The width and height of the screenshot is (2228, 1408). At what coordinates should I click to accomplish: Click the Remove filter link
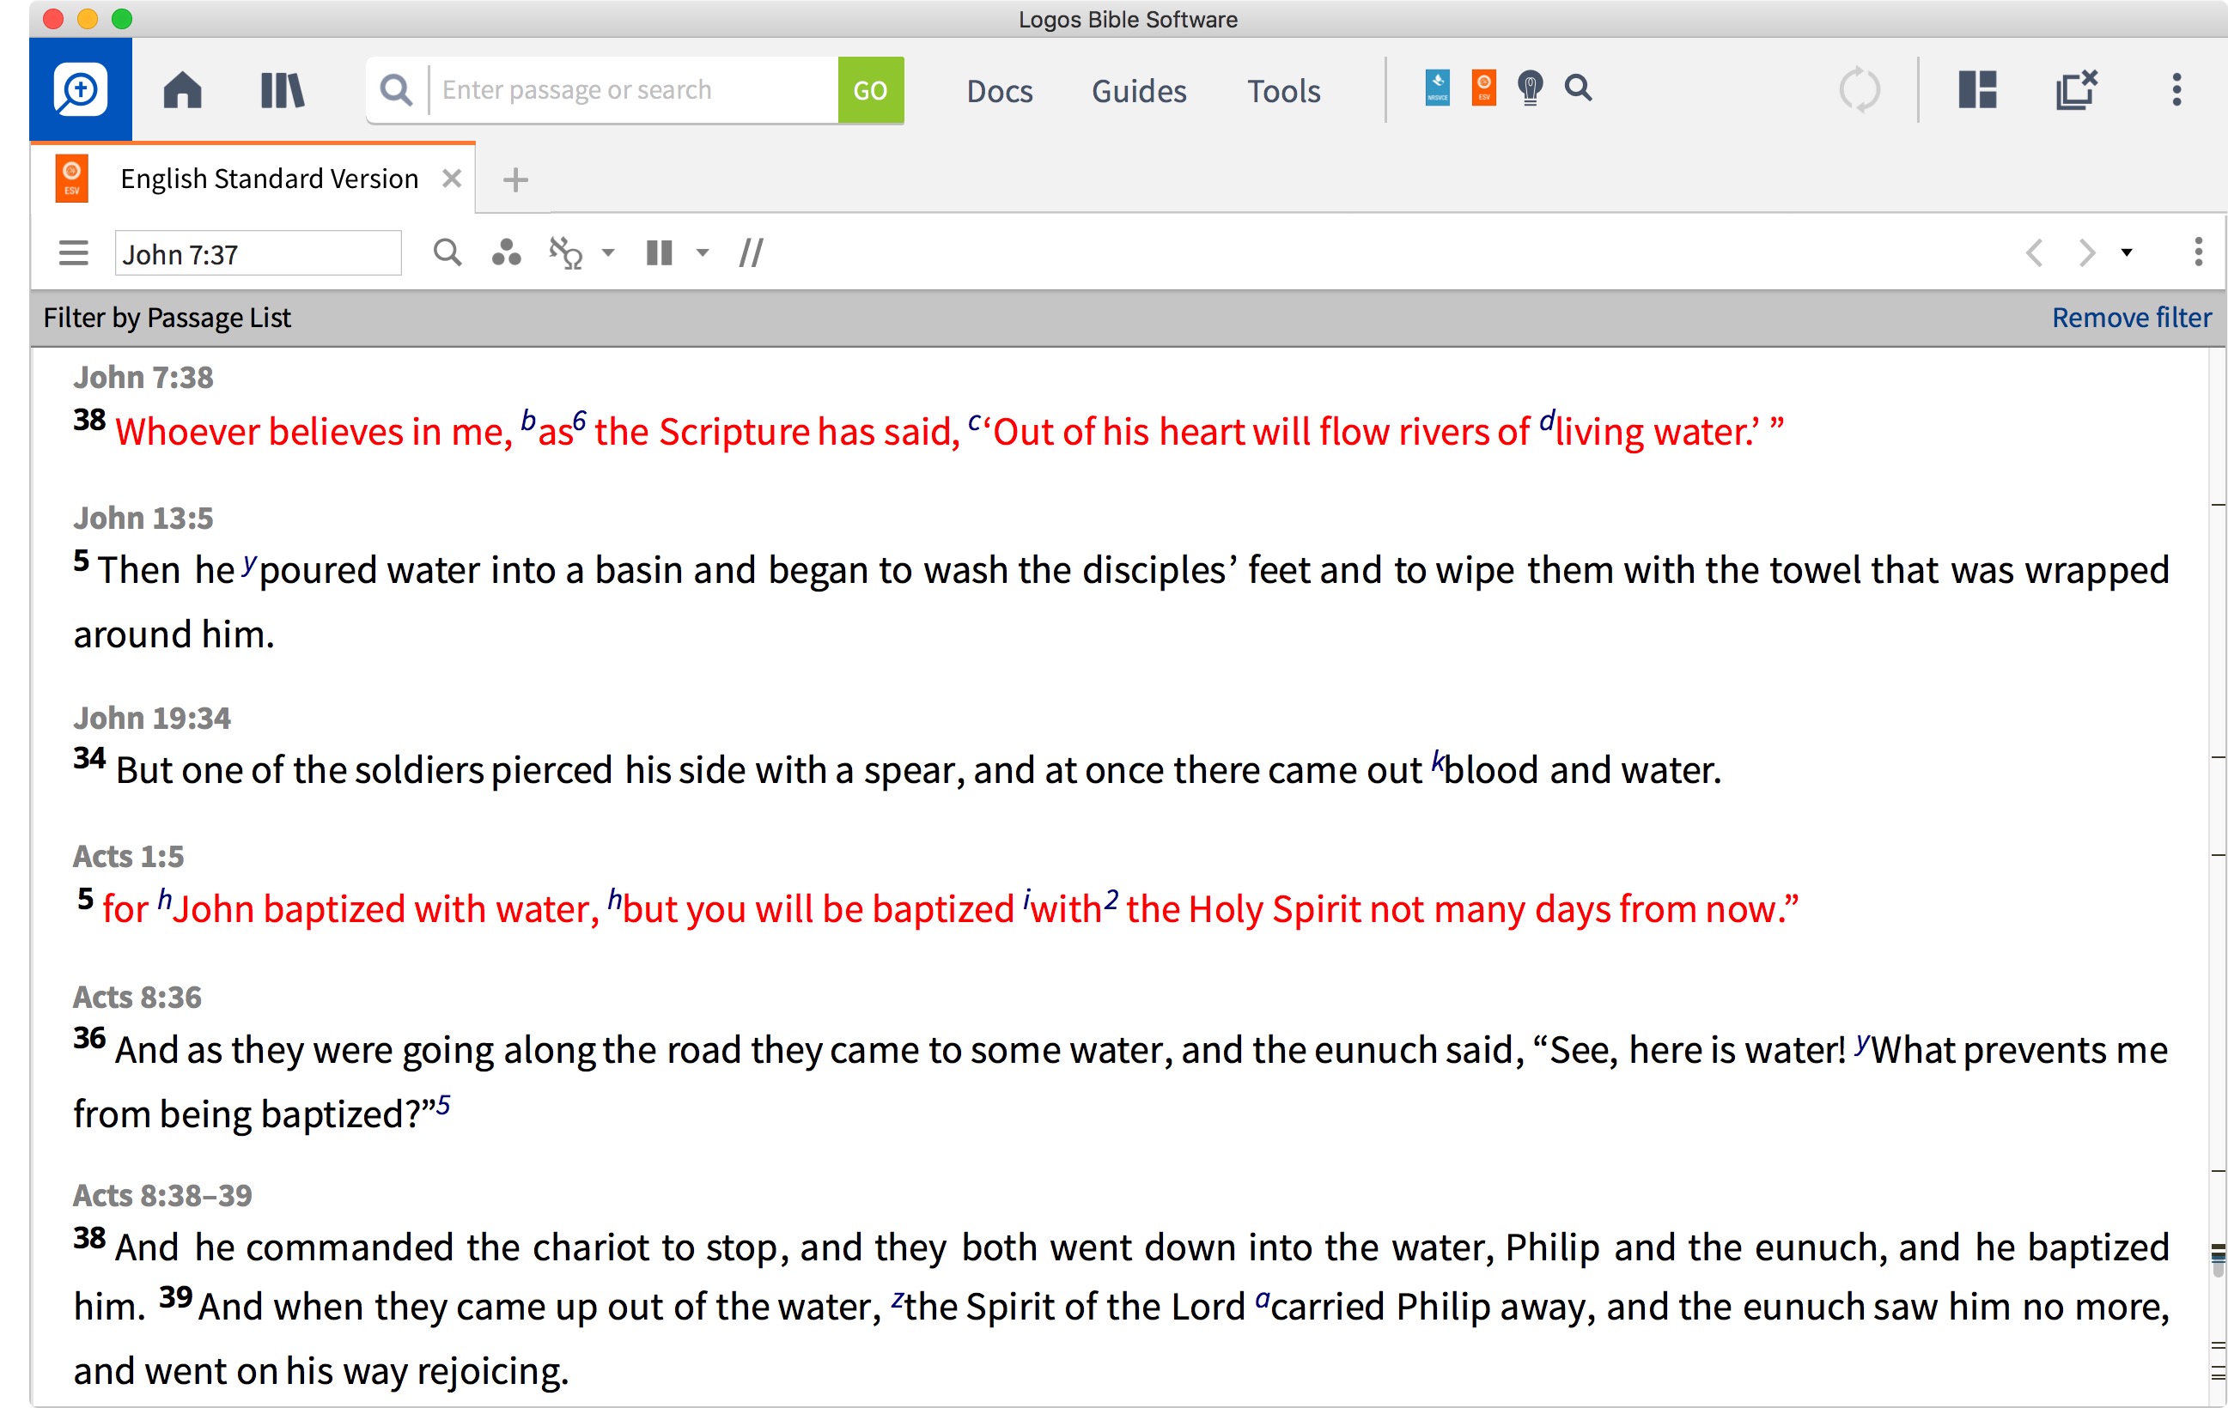click(2132, 318)
